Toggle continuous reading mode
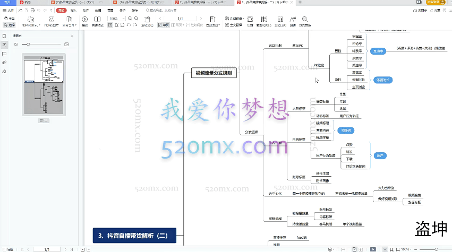The image size is (452, 252). 194,25
